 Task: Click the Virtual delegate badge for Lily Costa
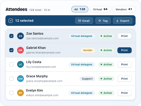click(82, 64)
